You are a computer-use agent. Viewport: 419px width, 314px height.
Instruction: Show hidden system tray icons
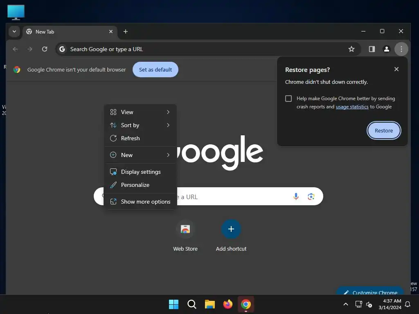click(x=345, y=304)
